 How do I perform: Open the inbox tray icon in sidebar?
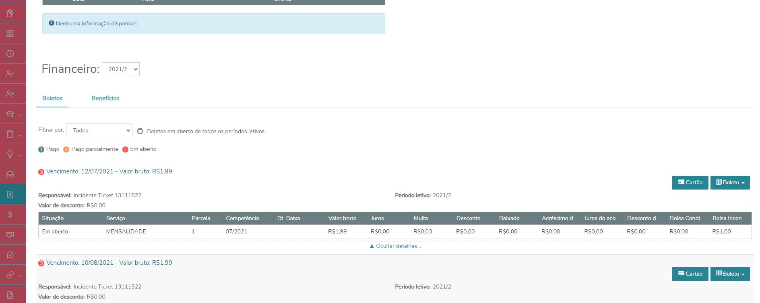click(10, 174)
